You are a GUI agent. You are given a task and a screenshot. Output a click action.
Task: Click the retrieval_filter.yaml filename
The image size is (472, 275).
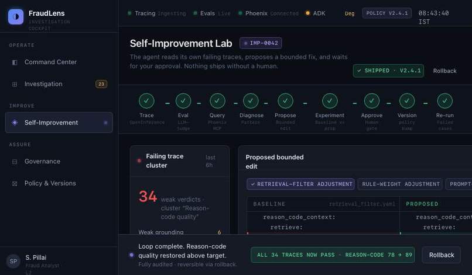tap(362, 204)
